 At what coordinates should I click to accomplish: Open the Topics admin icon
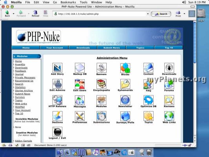pyautogui.click(x=148, y=116)
